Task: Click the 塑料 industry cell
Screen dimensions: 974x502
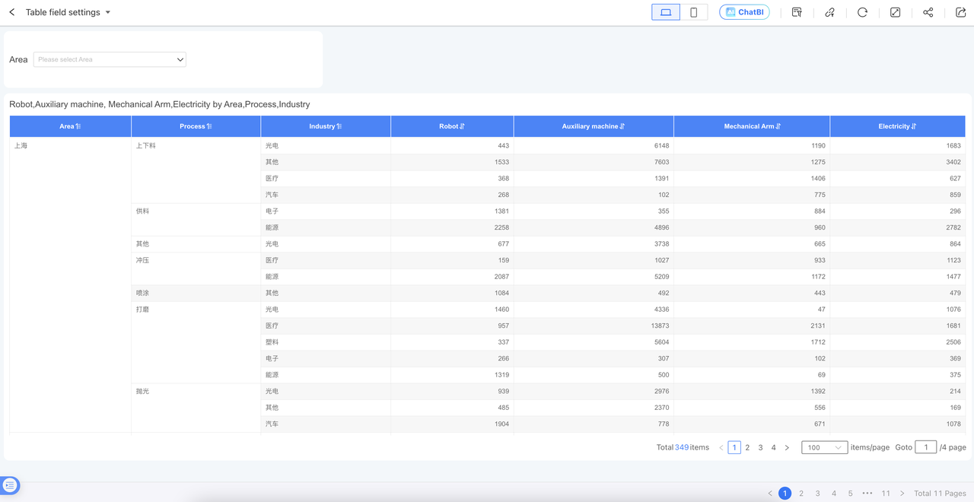Action: (326, 342)
